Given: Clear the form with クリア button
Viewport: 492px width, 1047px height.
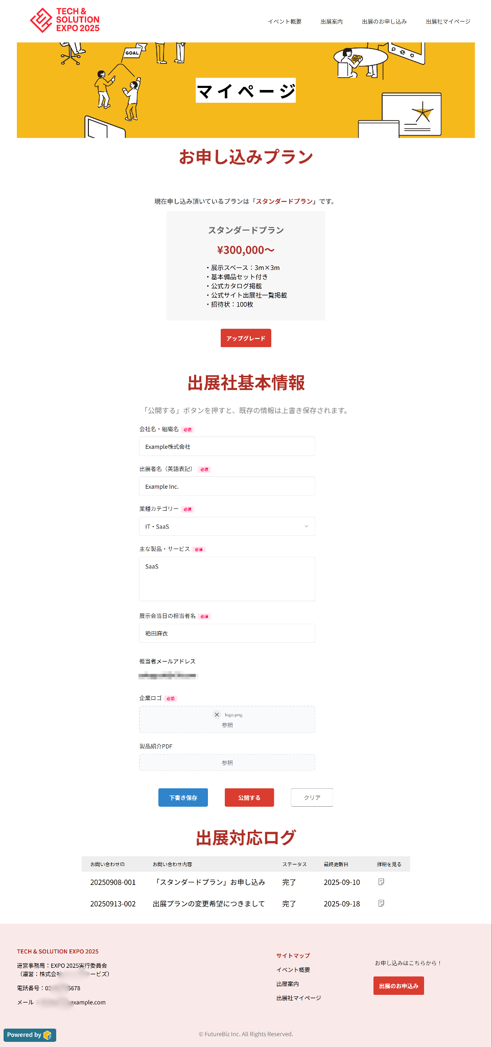Looking at the screenshot, I should pos(312,798).
